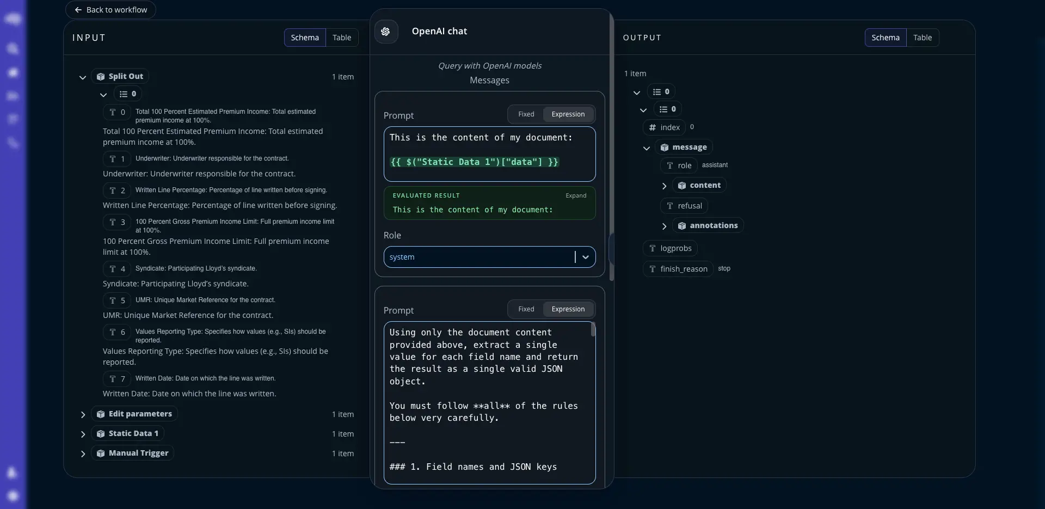Expand the Evaluated Result preview
The width and height of the screenshot is (1045, 509).
pyautogui.click(x=576, y=195)
